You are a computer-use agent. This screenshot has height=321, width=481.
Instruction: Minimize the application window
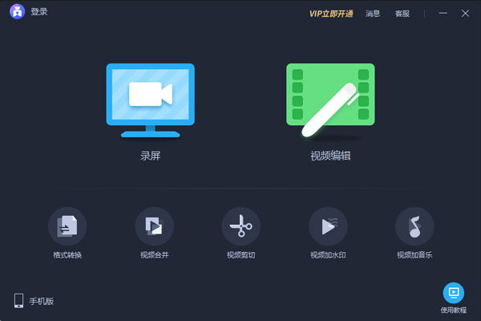coord(443,13)
